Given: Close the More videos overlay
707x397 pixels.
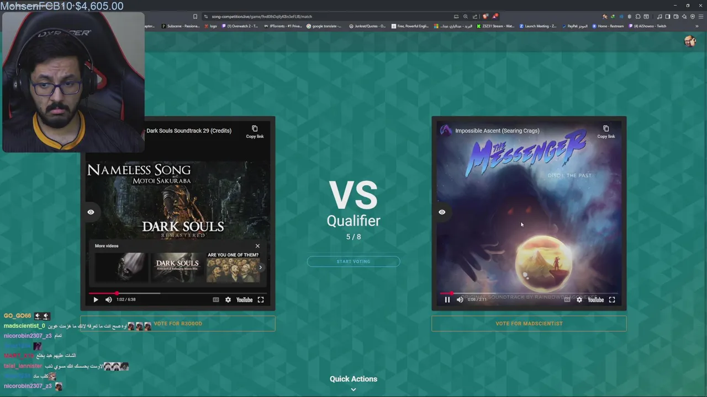Looking at the screenshot, I should click(257, 246).
